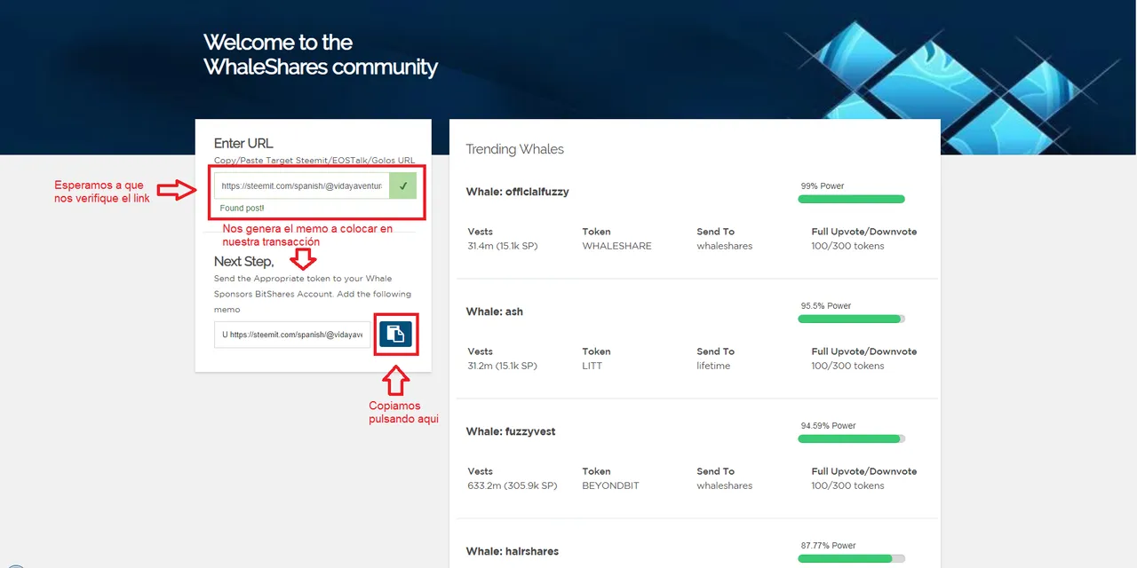1137x568 pixels.
Task: Click the '87.77% Power' label
Action: [829, 545]
